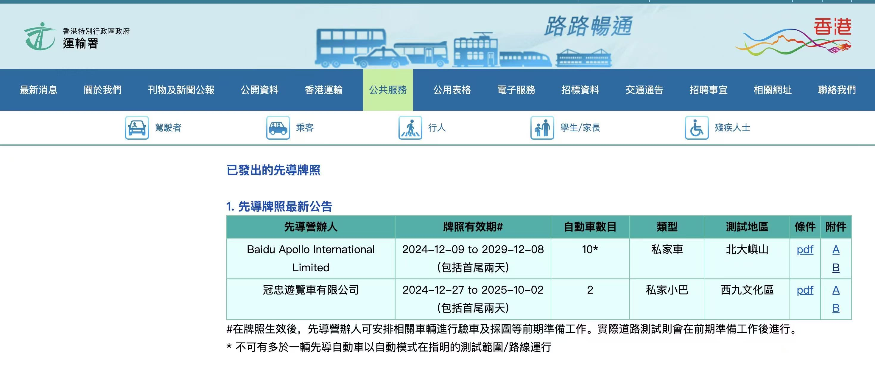Screen dimensions: 875x377
Task: Click the Transport Department logo
Action: click(x=40, y=36)
